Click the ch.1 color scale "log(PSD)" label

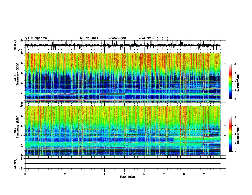click(x=238, y=83)
